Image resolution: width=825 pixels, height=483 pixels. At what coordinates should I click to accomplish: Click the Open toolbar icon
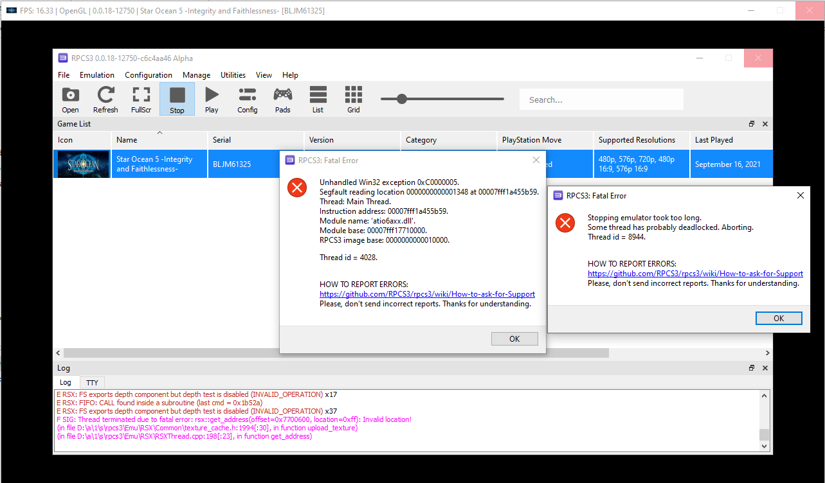[x=71, y=100]
